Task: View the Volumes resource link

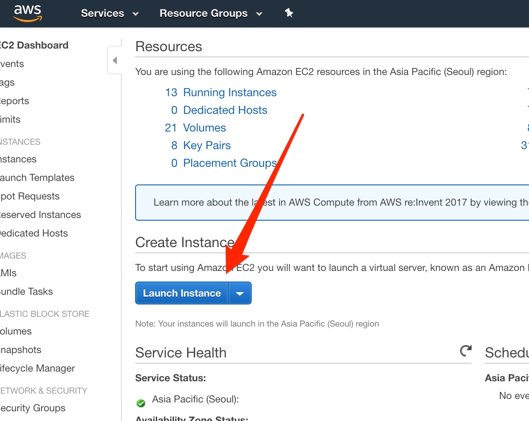Action: click(204, 128)
